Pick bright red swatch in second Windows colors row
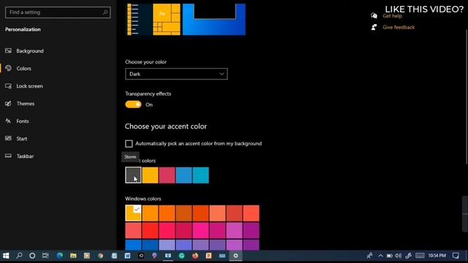This screenshot has height=263, width=468. 150,231
